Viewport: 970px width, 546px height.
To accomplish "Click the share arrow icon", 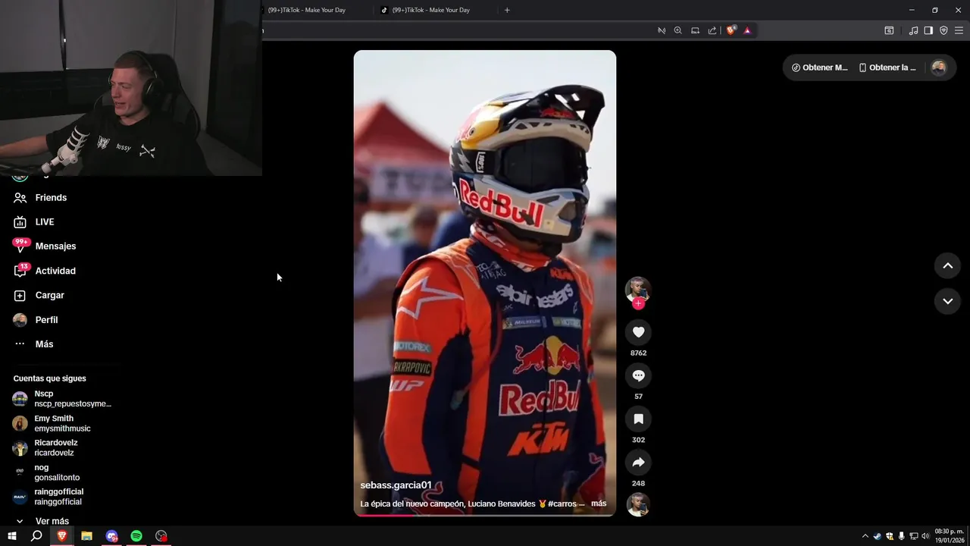I will click(638, 462).
